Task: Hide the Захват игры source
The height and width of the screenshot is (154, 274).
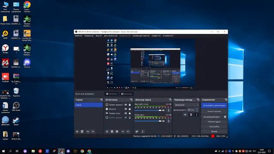Action: pos(125,113)
